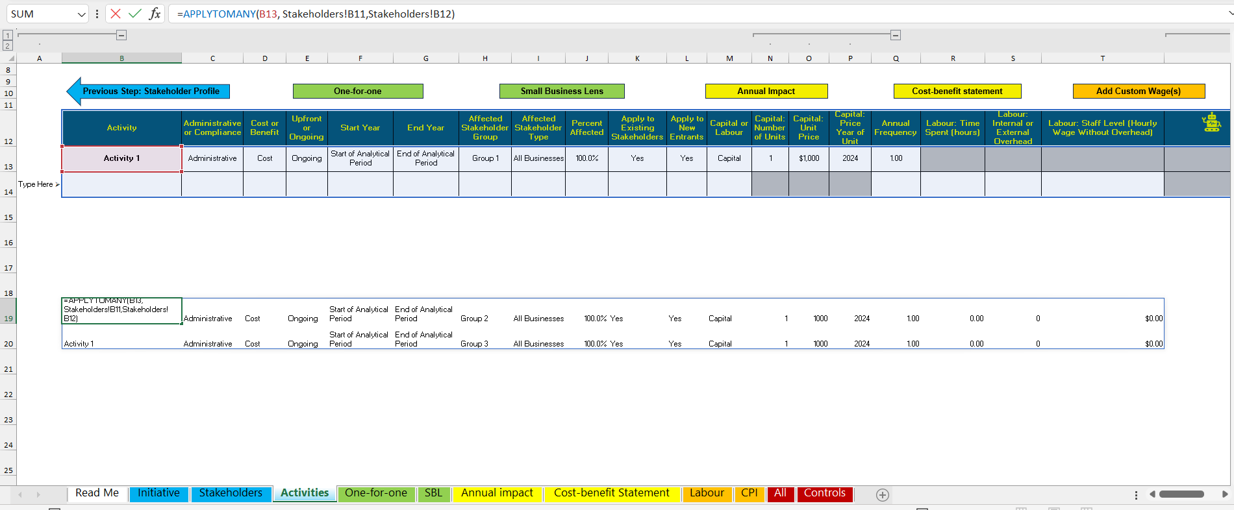Add a new sheet with plus icon
This screenshot has width=1234, height=510.
882,495
